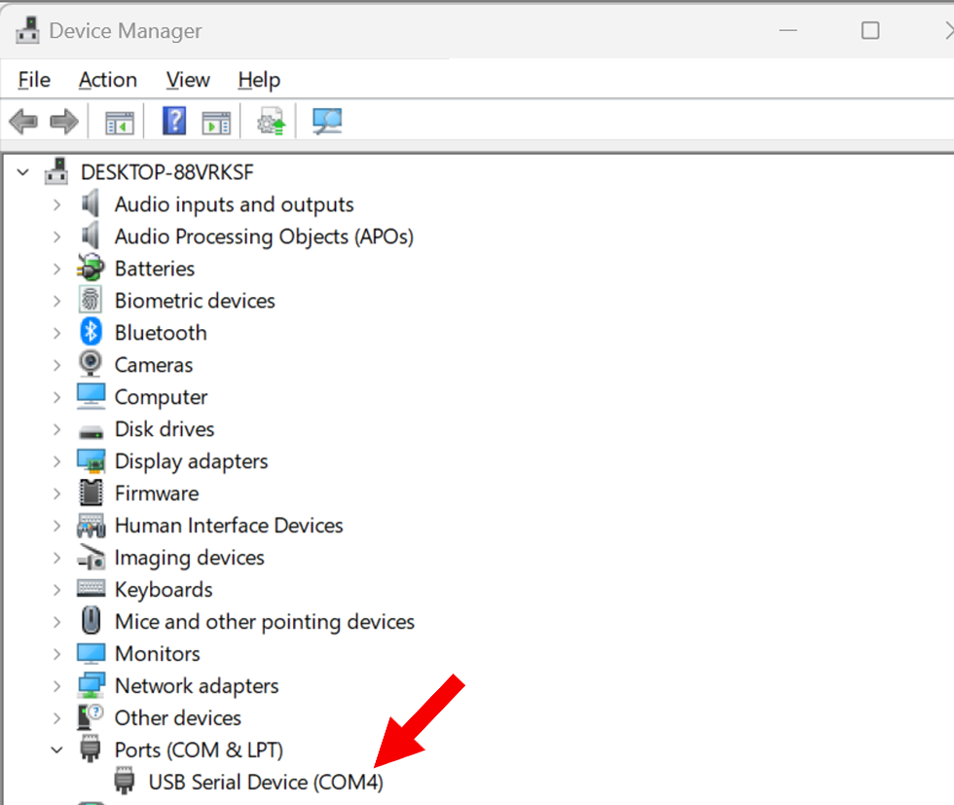Open the Action menu
Image resolution: width=954 pixels, height=805 pixels.
pyautogui.click(x=107, y=80)
